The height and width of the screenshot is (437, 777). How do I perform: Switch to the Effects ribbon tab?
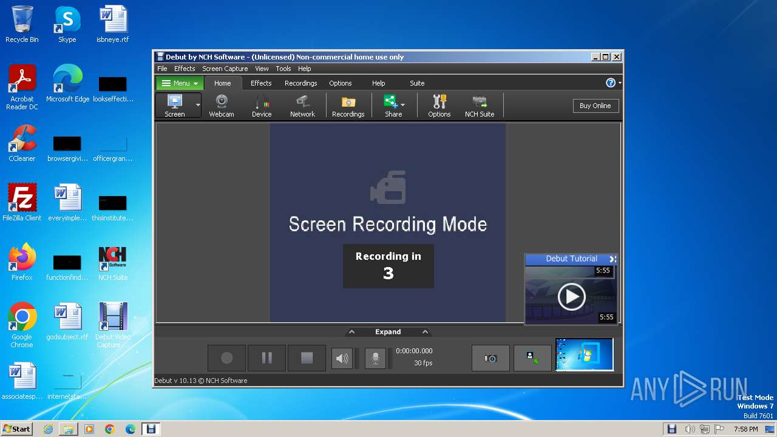pyautogui.click(x=261, y=83)
